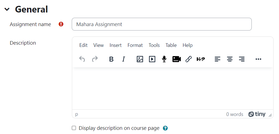Open the Format menu
The height and width of the screenshot is (134, 279).
click(135, 45)
